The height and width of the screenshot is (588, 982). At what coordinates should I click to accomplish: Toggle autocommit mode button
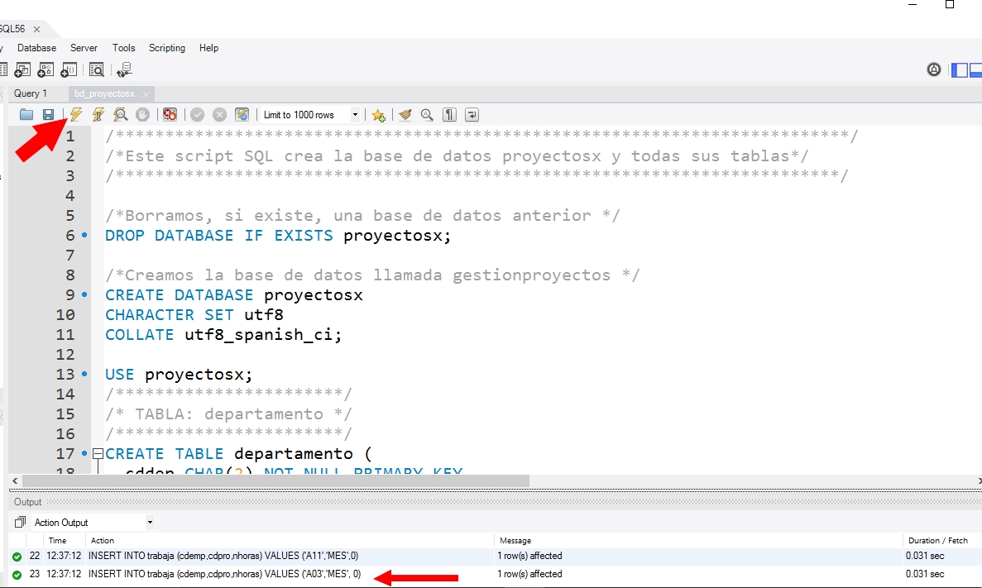pyautogui.click(x=242, y=115)
